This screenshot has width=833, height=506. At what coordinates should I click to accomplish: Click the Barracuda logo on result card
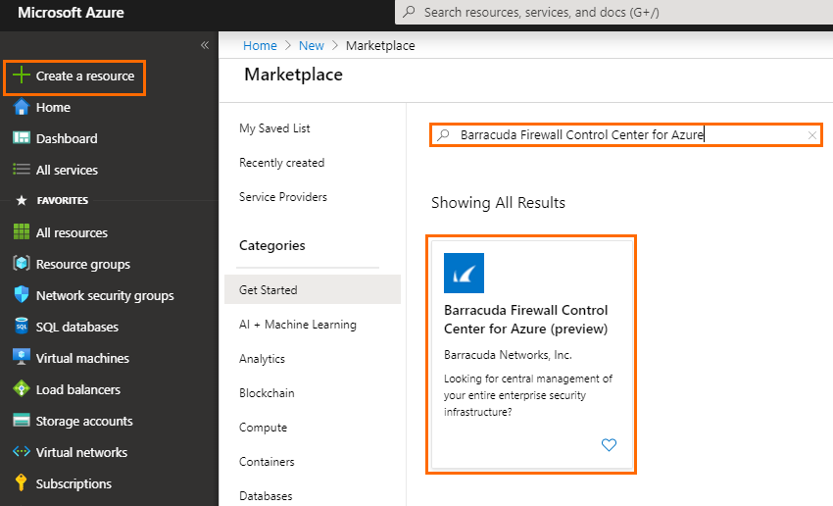(464, 274)
